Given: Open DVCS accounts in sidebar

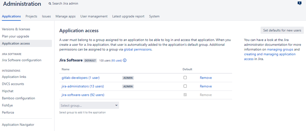Looking at the screenshot, I should pyautogui.click(x=13, y=84).
